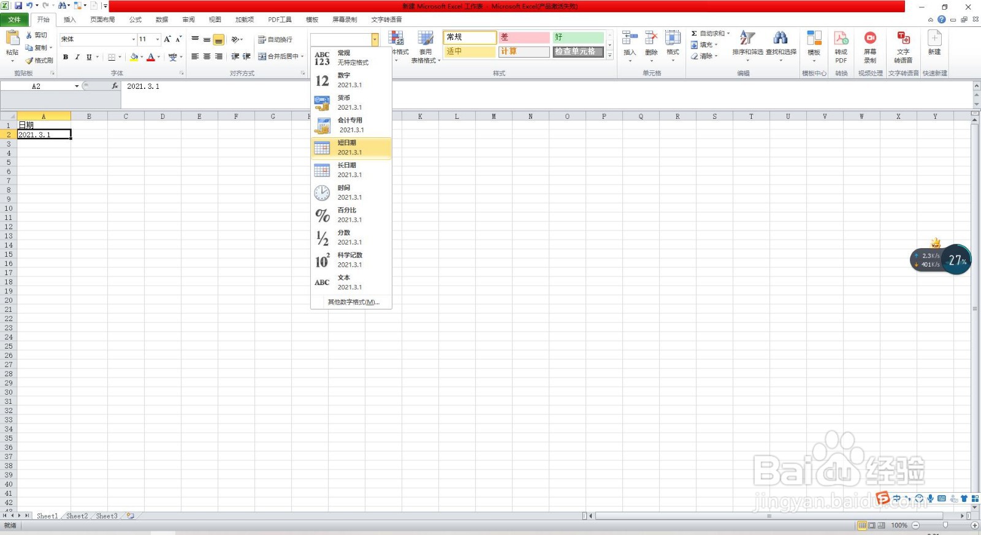981x535 pixels.
Task: Click the Clear (清除) button
Action: (x=703, y=56)
